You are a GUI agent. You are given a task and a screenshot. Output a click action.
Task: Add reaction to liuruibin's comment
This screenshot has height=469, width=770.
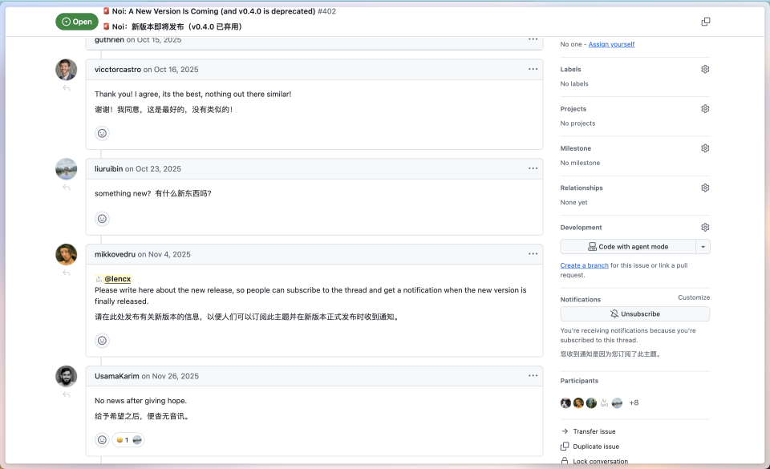102,219
